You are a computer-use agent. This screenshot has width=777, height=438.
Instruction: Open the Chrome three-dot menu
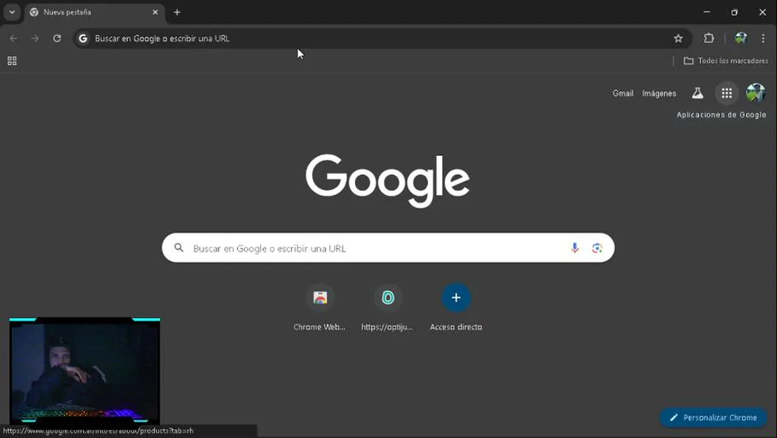(763, 38)
